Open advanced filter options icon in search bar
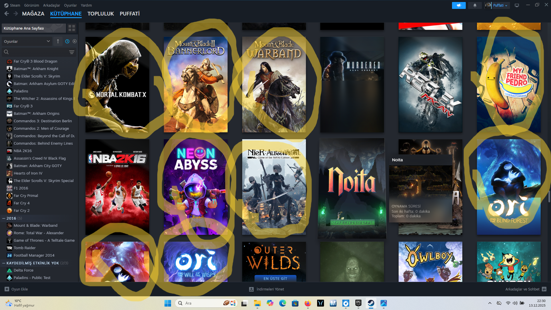Screen dimensions: 551x310 click(x=72, y=52)
